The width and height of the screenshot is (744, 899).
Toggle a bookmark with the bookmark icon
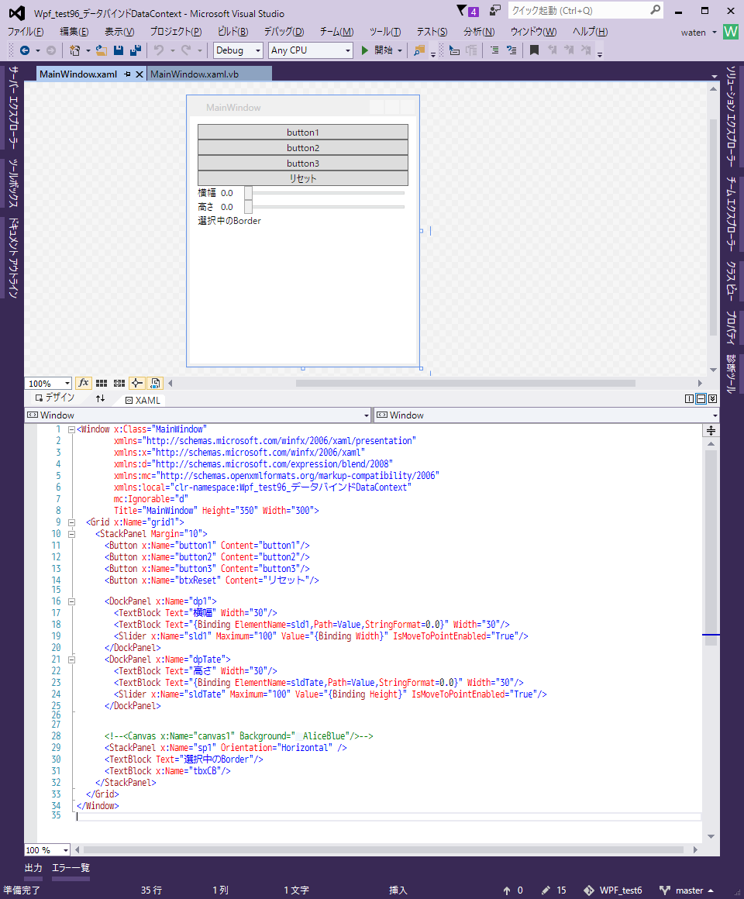coord(534,50)
